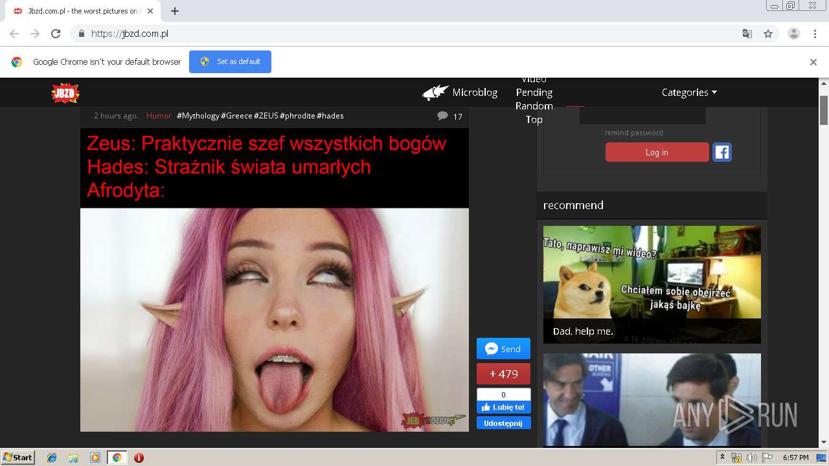Click the #ZEUS tag
The height and width of the screenshot is (466, 829).
[266, 116]
